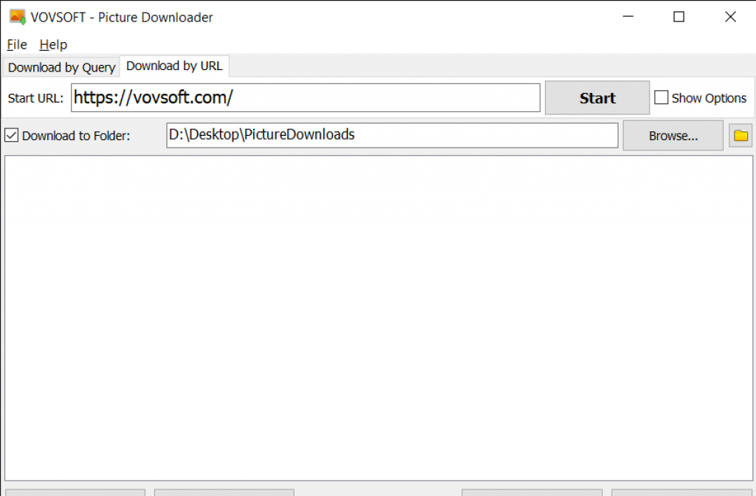
Task: Enable the Show Options checkbox
Action: click(x=661, y=98)
